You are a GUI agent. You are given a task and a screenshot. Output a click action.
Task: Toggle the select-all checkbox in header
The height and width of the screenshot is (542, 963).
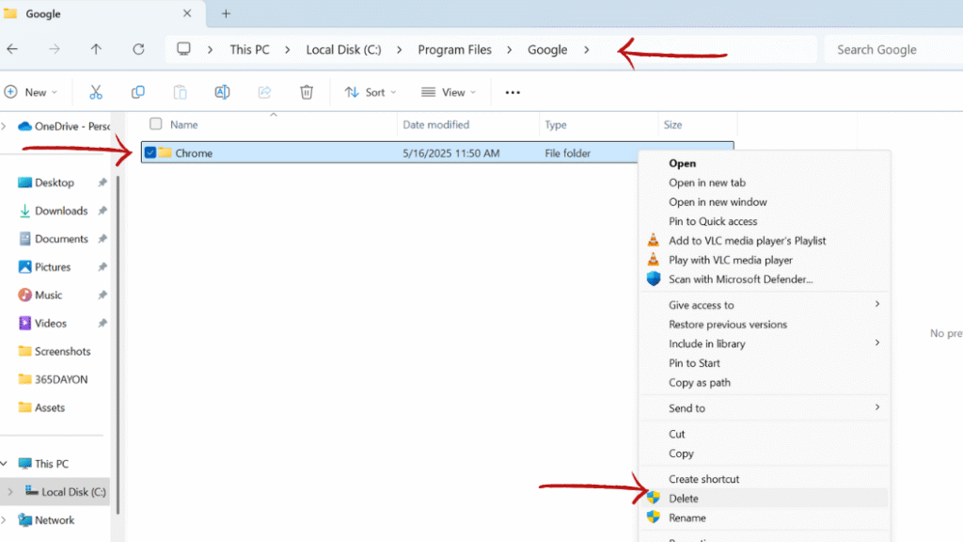point(156,124)
